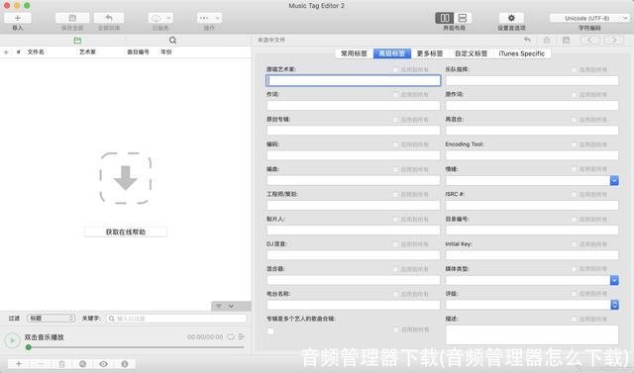The height and width of the screenshot is (373, 634).
Task: Open the 标题 filter field dropdown
Action: (x=51, y=319)
